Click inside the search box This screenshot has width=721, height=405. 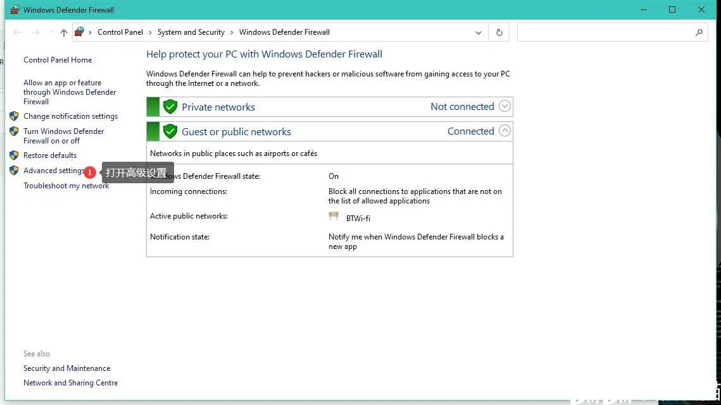pyautogui.click(x=601, y=32)
